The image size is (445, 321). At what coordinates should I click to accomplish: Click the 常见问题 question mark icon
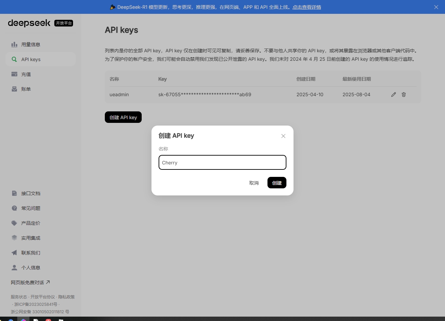tap(14, 208)
